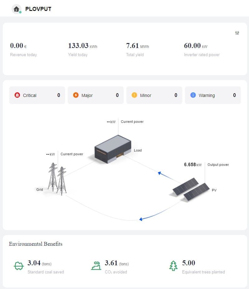
Task: Open the Major alarms card
Action: [x=96, y=95]
